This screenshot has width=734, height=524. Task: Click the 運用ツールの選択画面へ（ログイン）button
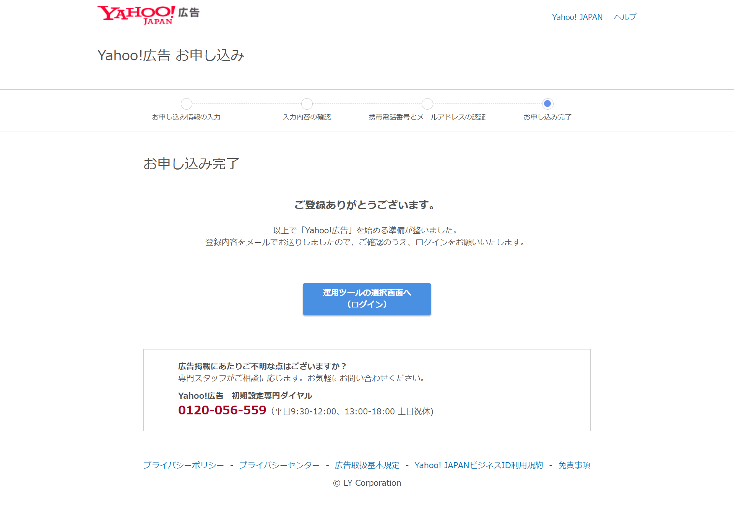pos(367,299)
